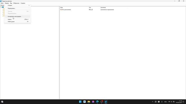Open the Windows Start menu
The image size is (186, 104).
pyautogui.click(x=80, y=102)
